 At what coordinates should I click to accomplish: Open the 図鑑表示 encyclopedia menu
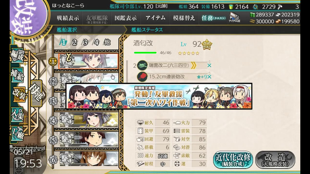click(x=126, y=18)
